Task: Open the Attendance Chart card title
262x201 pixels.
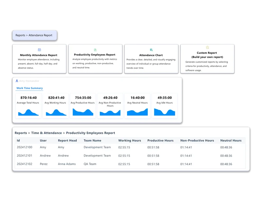Action: click(151, 55)
